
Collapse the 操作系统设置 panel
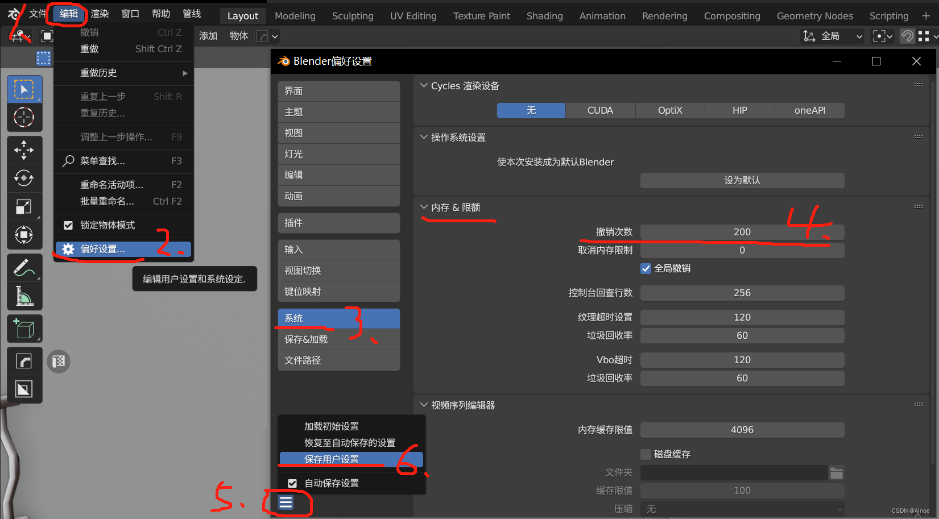coord(424,137)
